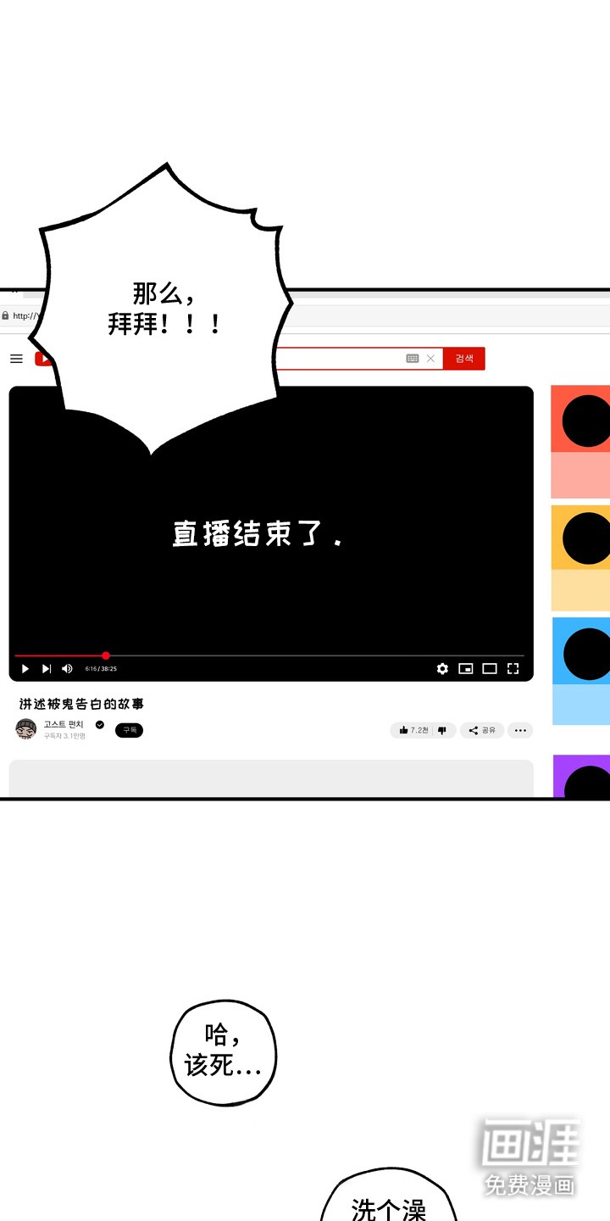Image resolution: width=610 pixels, height=1221 pixels.
Task: Open the blue recommended video thumbnail
Action: pyautogui.click(x=581, y=670)
